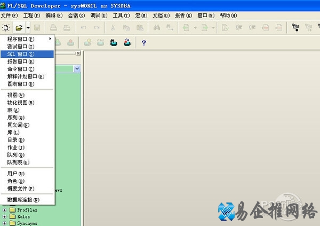This screenshot has height=226, width=320.
Task: Click the Uncomment selection icon
Action: pyautogui.click(x=278, y=27)
